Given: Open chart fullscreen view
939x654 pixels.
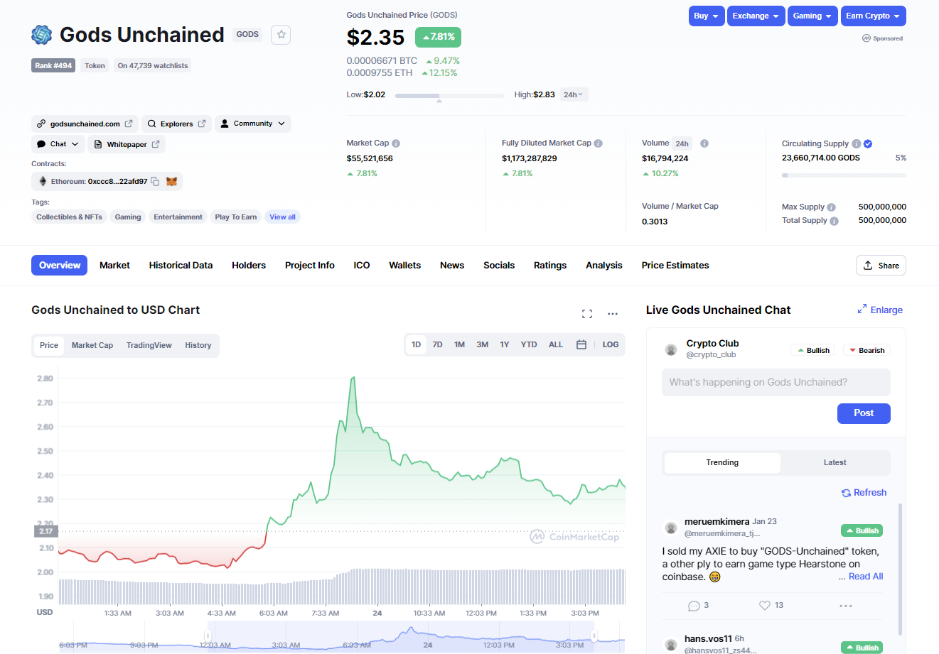Looking at the screenshot, I should click(587, 314).
